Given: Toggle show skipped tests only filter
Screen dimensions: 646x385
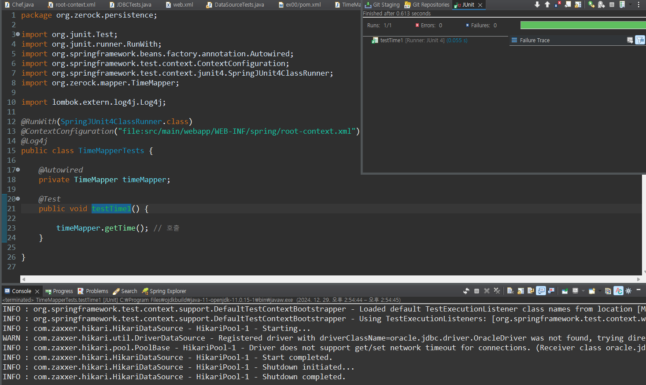Looking at the screenshot, I should [x=568, y=4].
